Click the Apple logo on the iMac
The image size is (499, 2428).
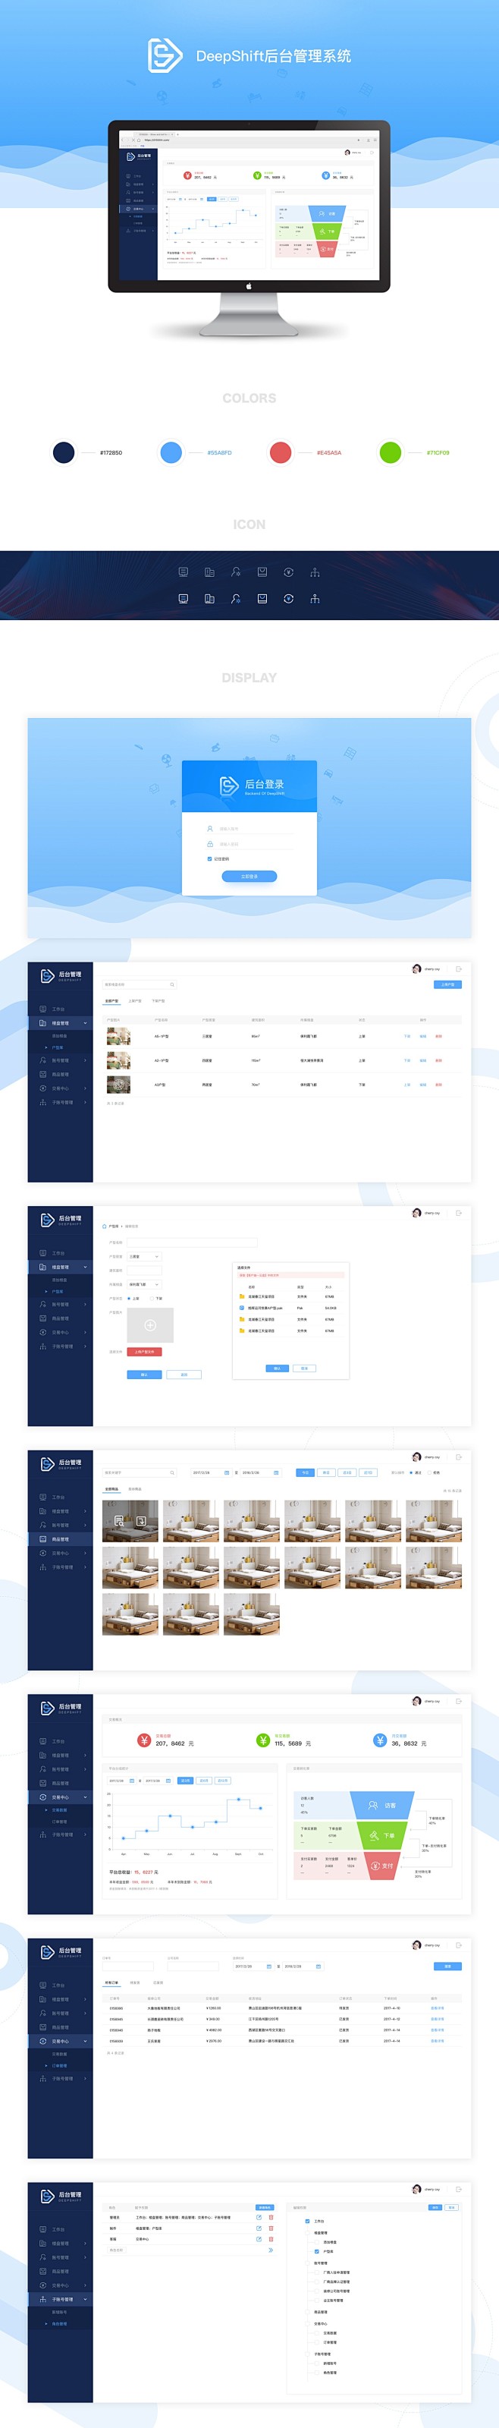click(249, 285)
